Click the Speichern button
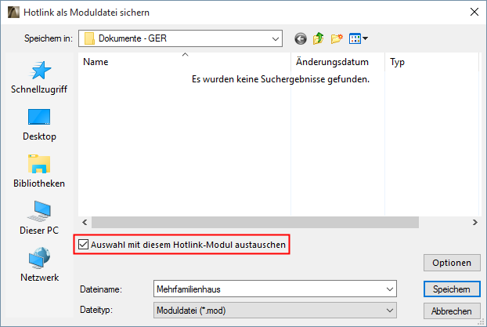Image resolution: width=487 pixels, height=327 pixels. [452, 289]
